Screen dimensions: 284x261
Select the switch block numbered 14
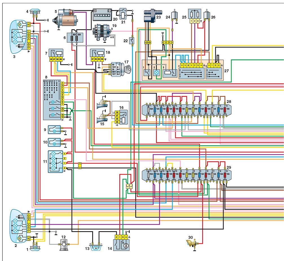pyautogui.click(x=121, y=243)
